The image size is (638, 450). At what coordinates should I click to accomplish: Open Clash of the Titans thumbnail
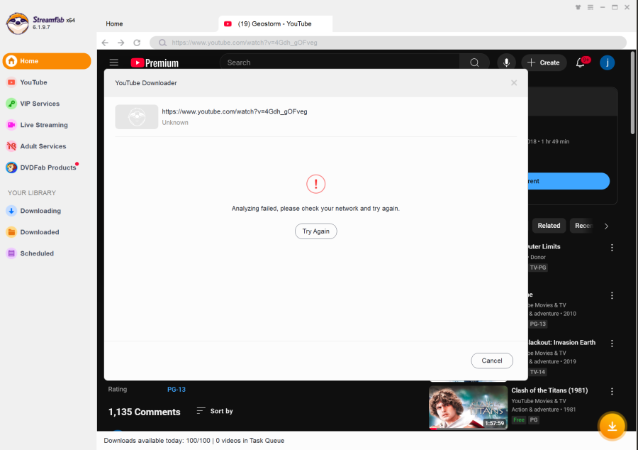pyautogui.click(x=468, y=407)
